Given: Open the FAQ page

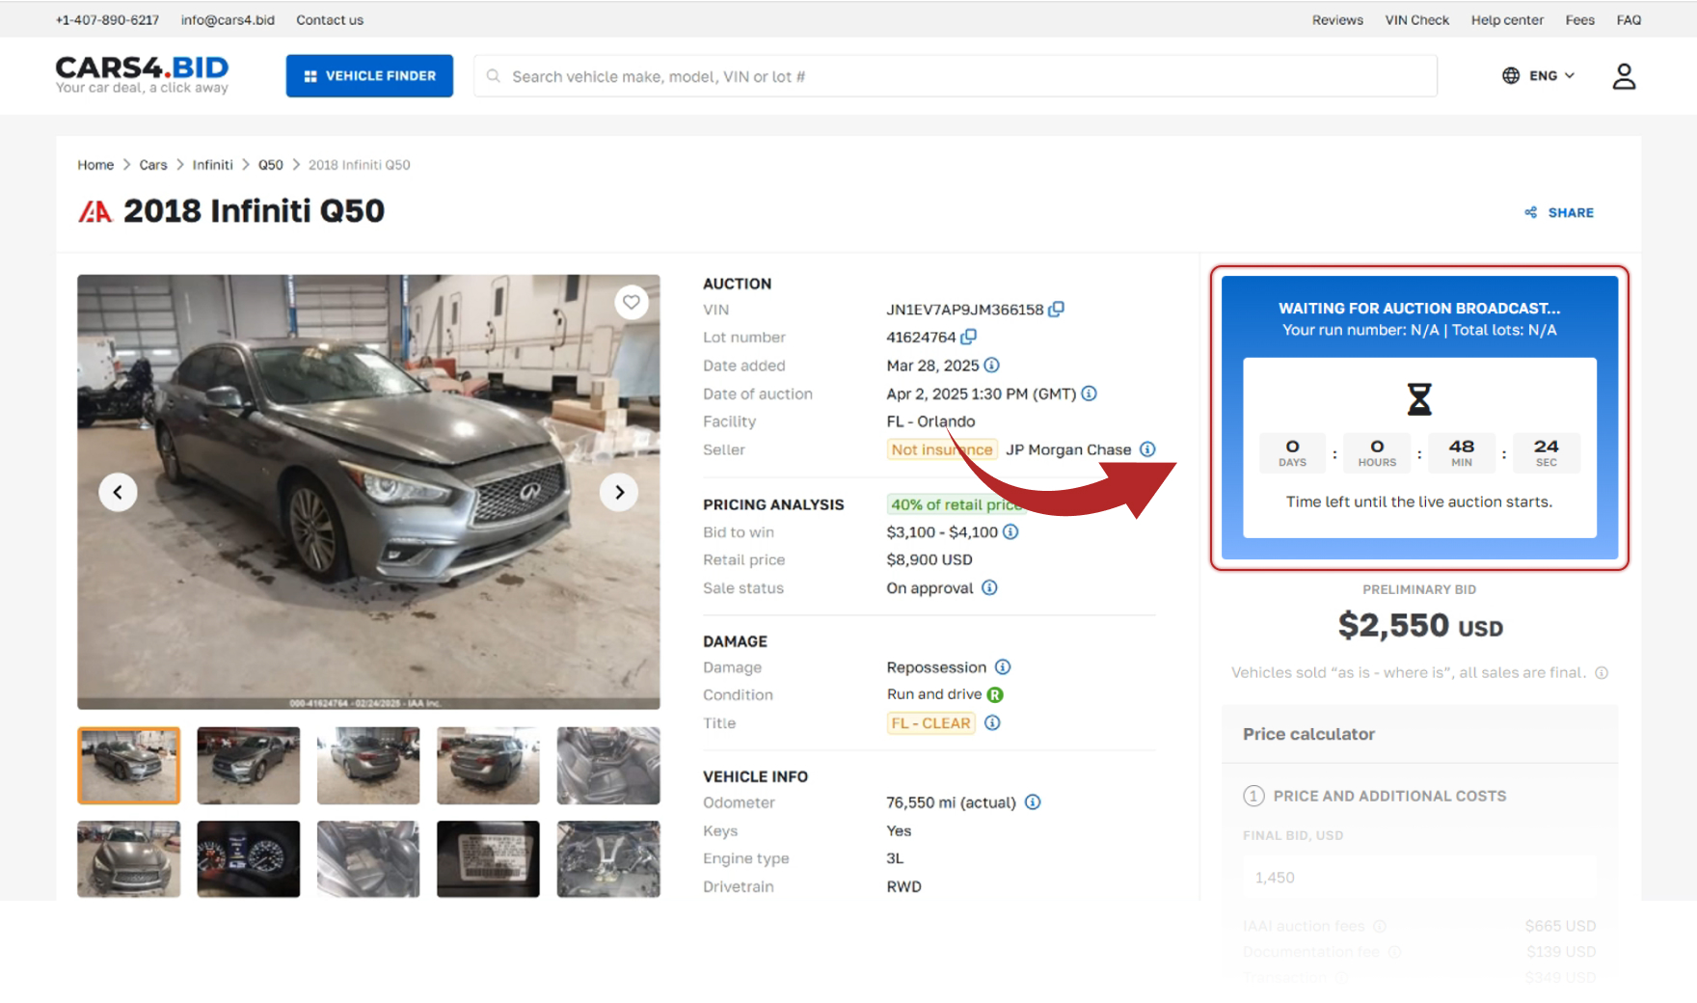Looking at the screenshot, I should [x=1629, y=20].
